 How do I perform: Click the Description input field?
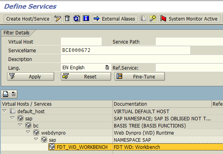[142, 59]
